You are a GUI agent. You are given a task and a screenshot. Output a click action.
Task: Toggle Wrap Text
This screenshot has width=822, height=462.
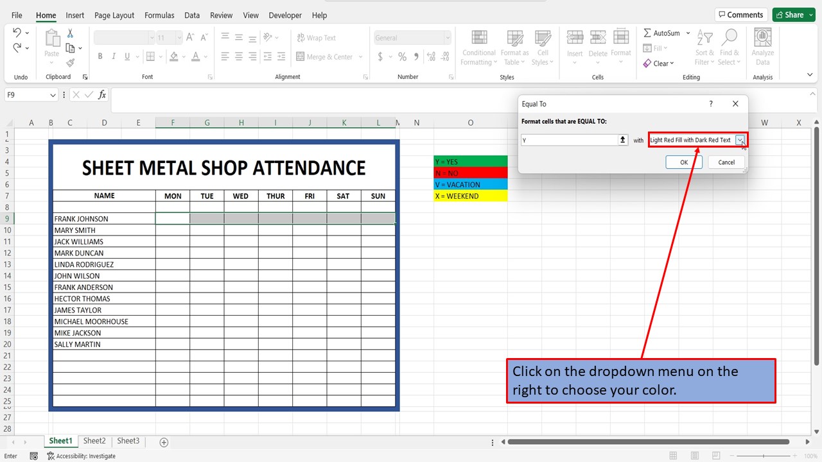click(316, 38)
